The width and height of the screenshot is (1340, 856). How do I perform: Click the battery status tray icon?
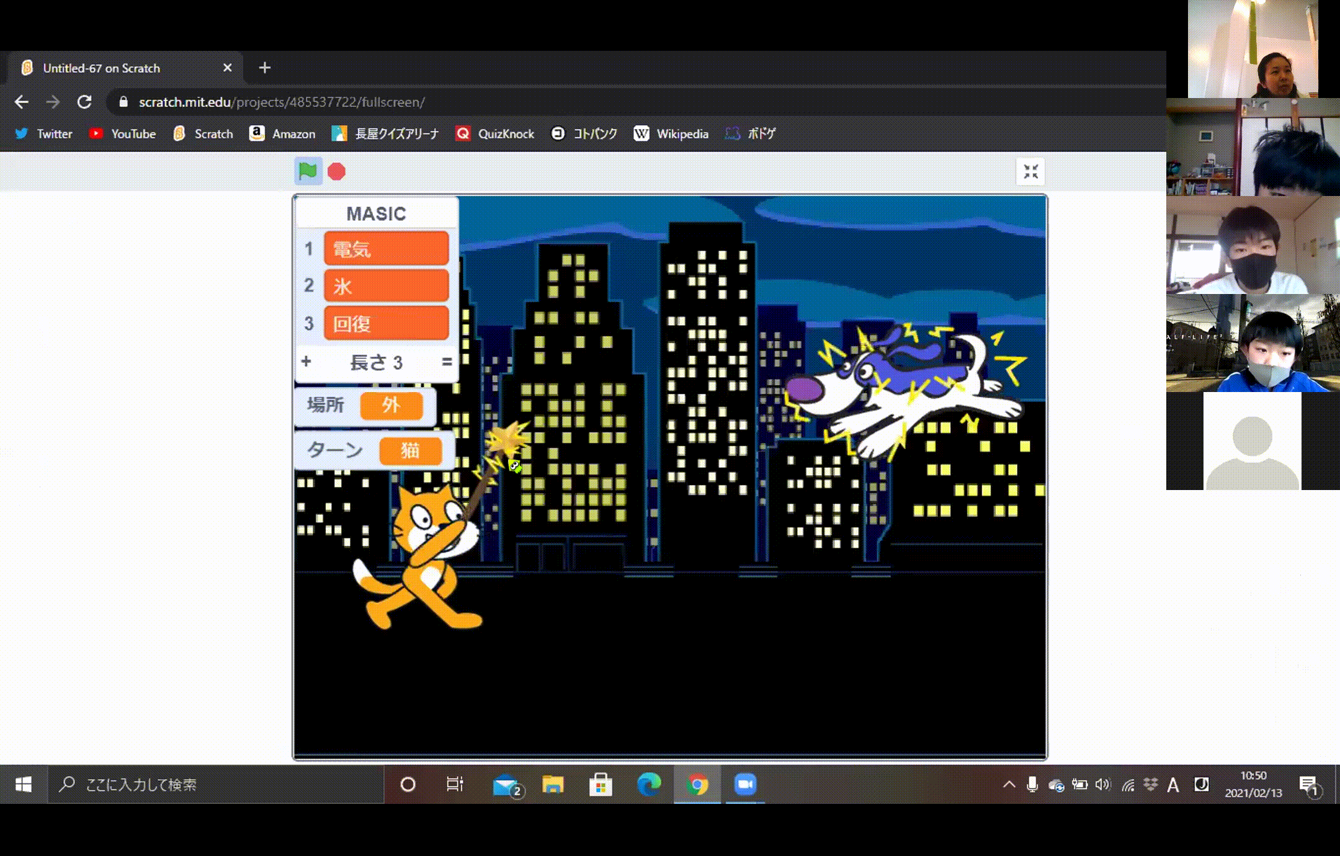[x=1079, y=785]
